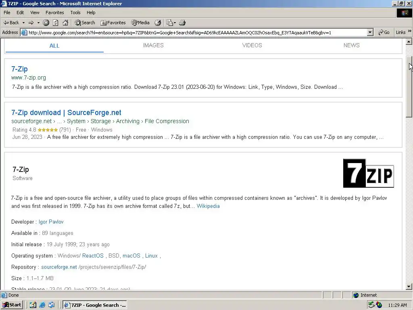
Task: Open the Linux link
Action: tap(151, 256)
